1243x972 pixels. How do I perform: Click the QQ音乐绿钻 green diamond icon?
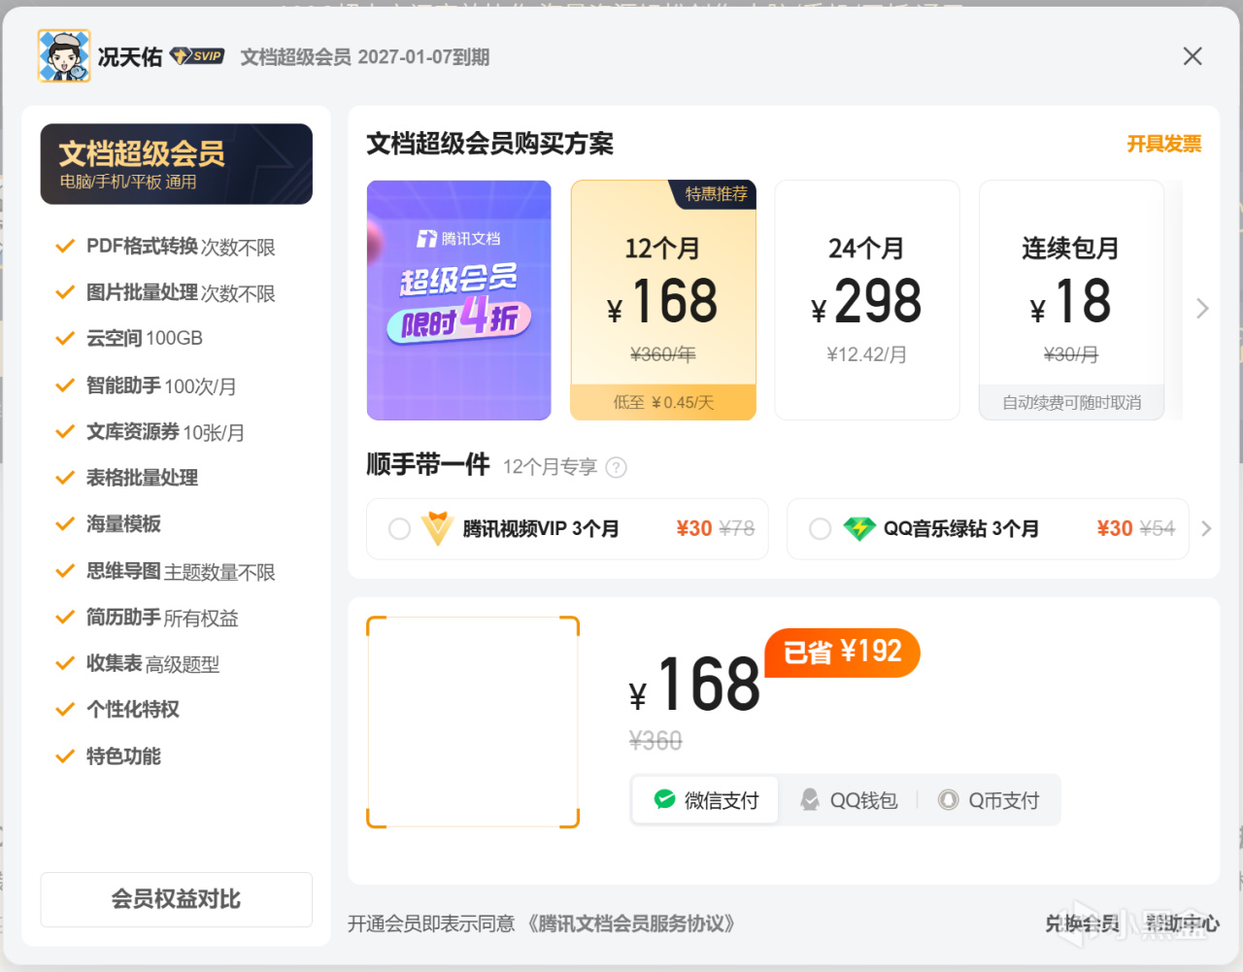tap(859, 528)
